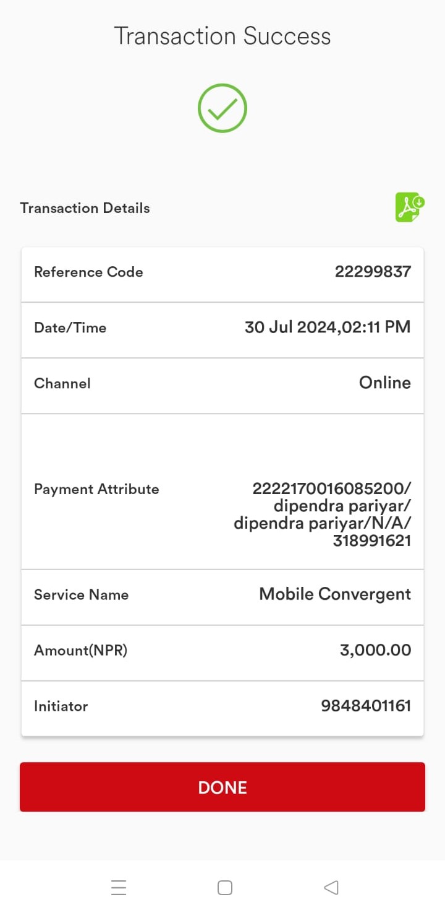Tap the Android home square icon

(x=225, y=888)
